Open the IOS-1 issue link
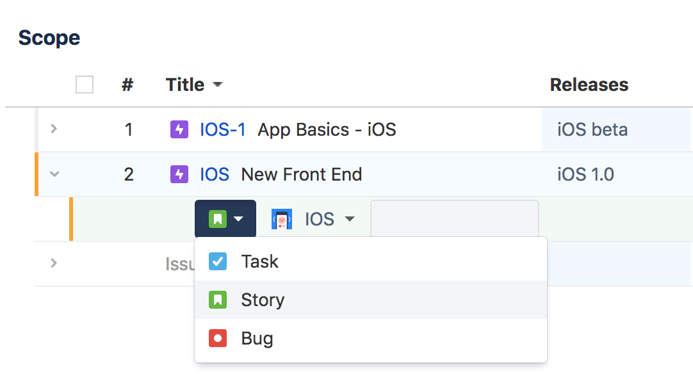The image size is (693, 374). click(222, 129)
